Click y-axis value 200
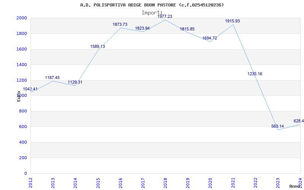The height and width of the screenshot is (190, 304). click(23, 158)
